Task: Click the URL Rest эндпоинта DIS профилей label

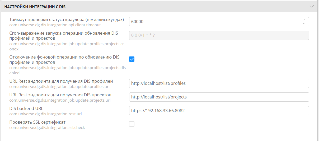Action: pyautogui.click(x=61, y=81)
